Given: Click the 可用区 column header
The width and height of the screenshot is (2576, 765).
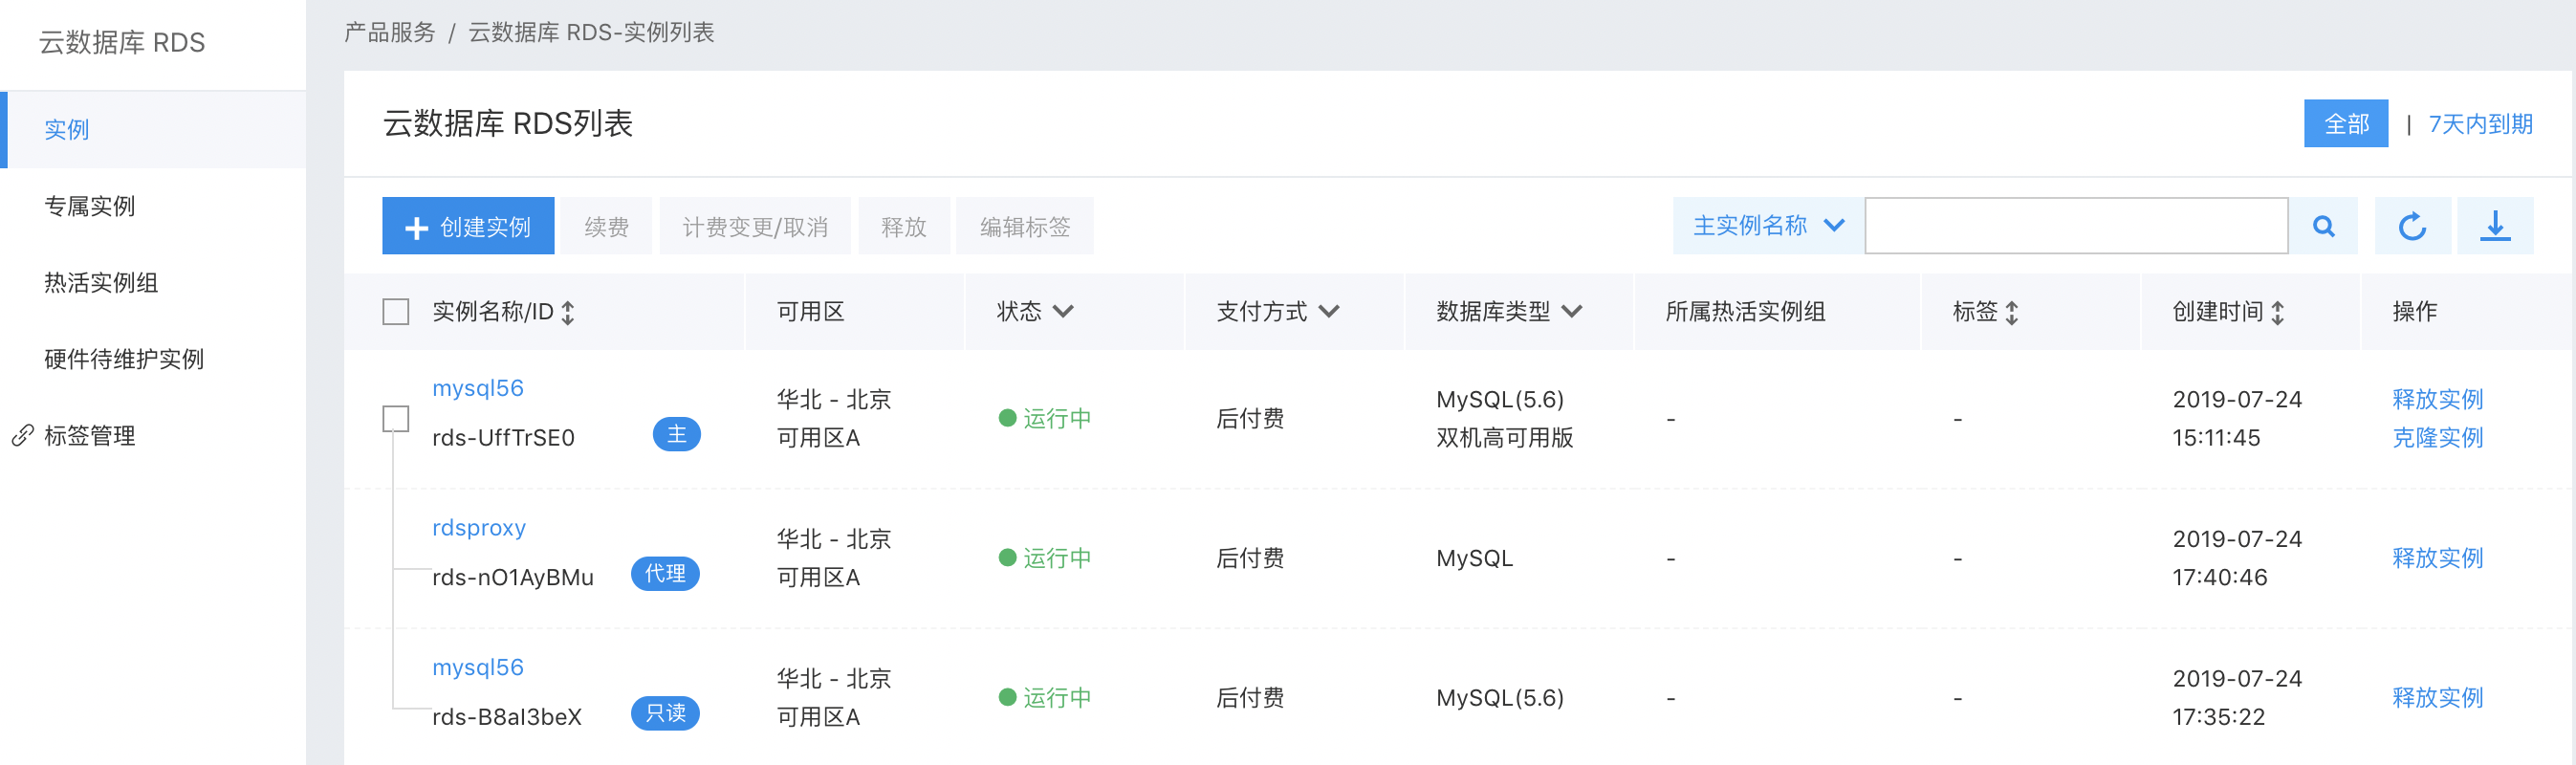Looking at the screenshot, I should [810, 312].
